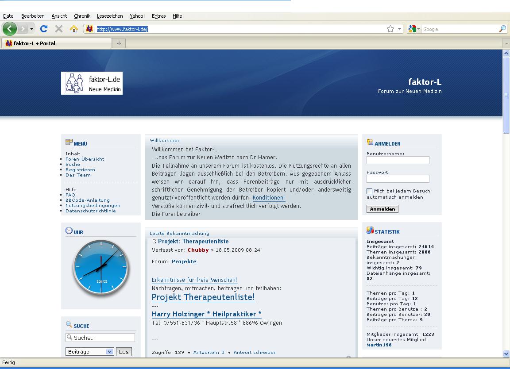This screenshot has height=369, width=510.
Task: Go to the browser home page icon
Action: click(x=74, y=29)
